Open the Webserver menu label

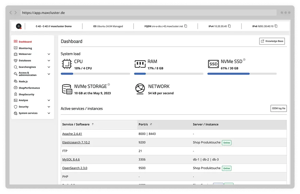(x=25, y=54)
